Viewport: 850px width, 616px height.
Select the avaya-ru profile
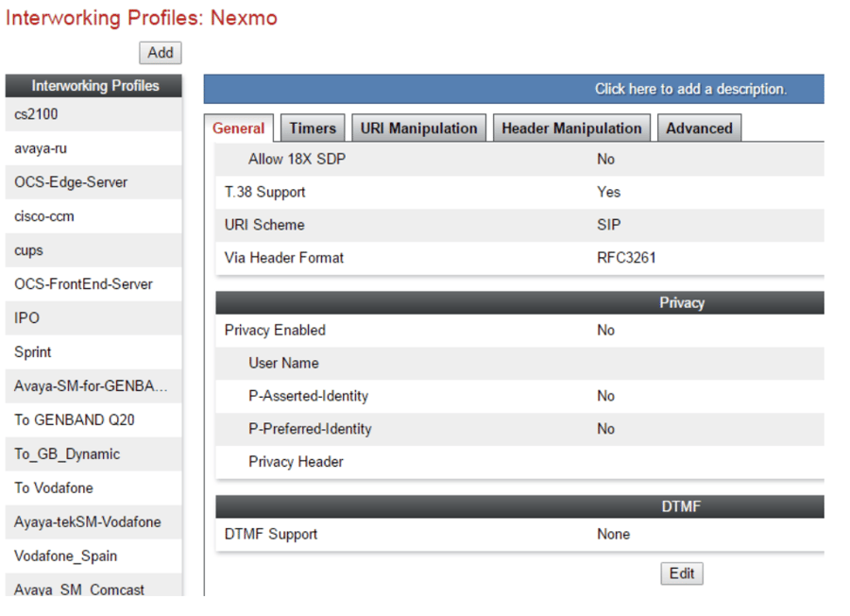pyautogui.click(x=93, y=148)
